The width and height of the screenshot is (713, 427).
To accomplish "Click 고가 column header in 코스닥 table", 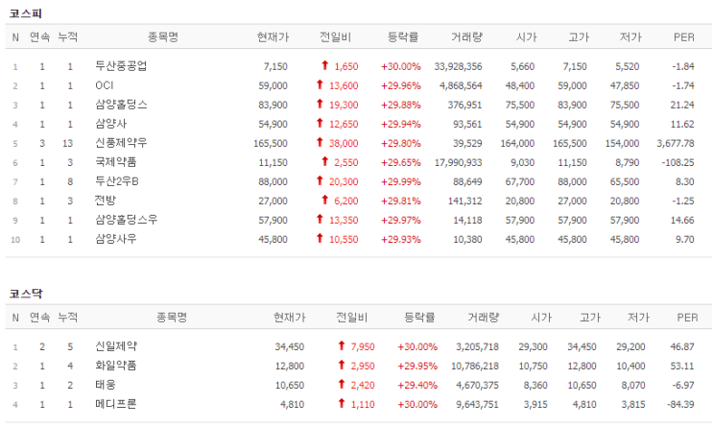I will coord(590,318).
